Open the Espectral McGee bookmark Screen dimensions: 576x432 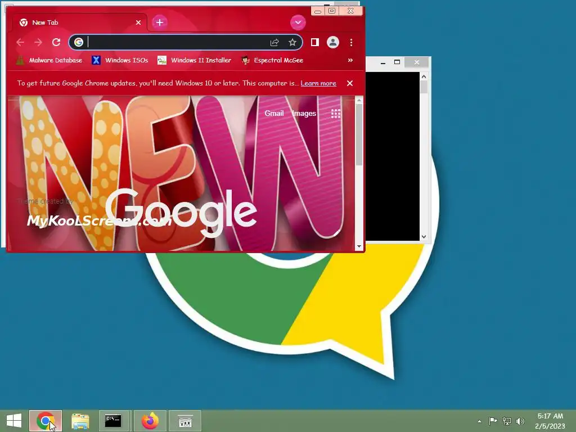pyautogui.click(x=272, y=60)
